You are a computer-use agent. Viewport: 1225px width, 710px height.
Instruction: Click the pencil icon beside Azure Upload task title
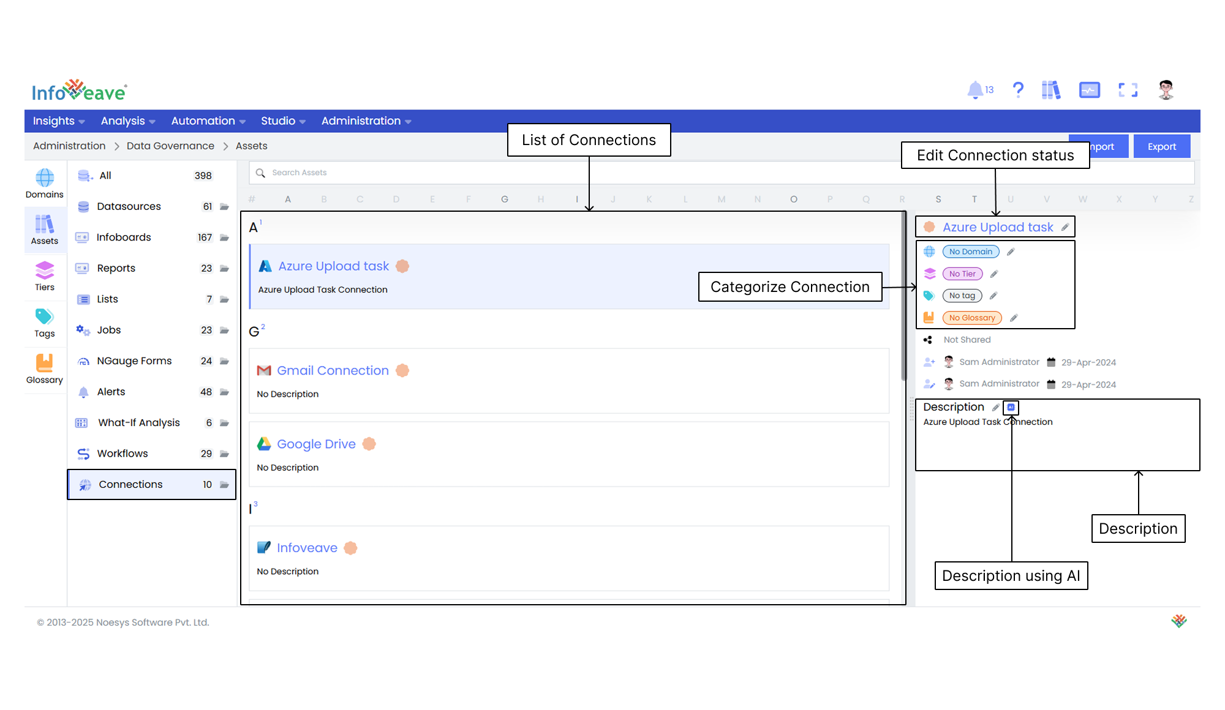pyautogui.click(x=1065, y=227)
